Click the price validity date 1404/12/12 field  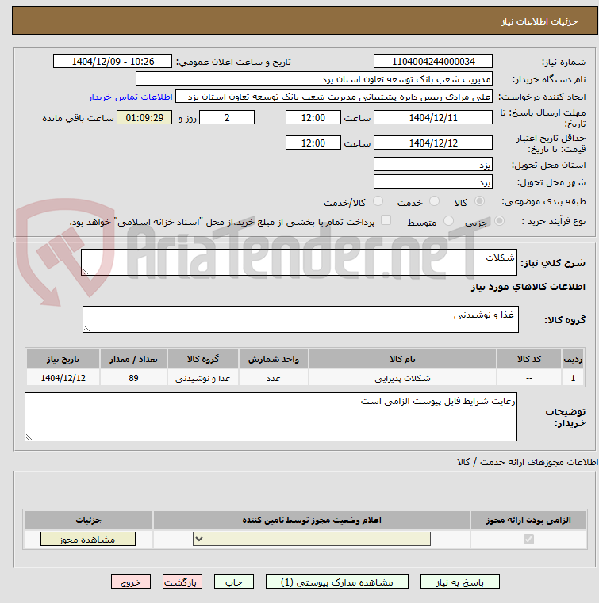click(433, 143)
